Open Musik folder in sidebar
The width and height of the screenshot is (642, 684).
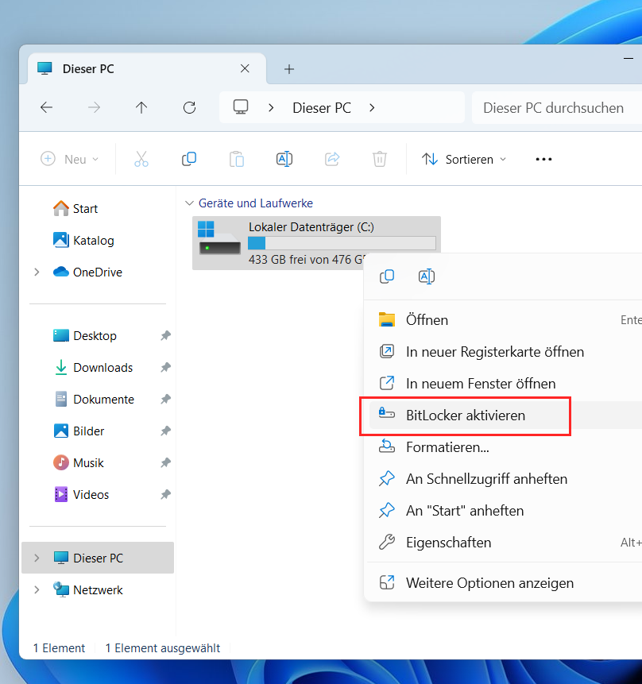click(78, 462)
